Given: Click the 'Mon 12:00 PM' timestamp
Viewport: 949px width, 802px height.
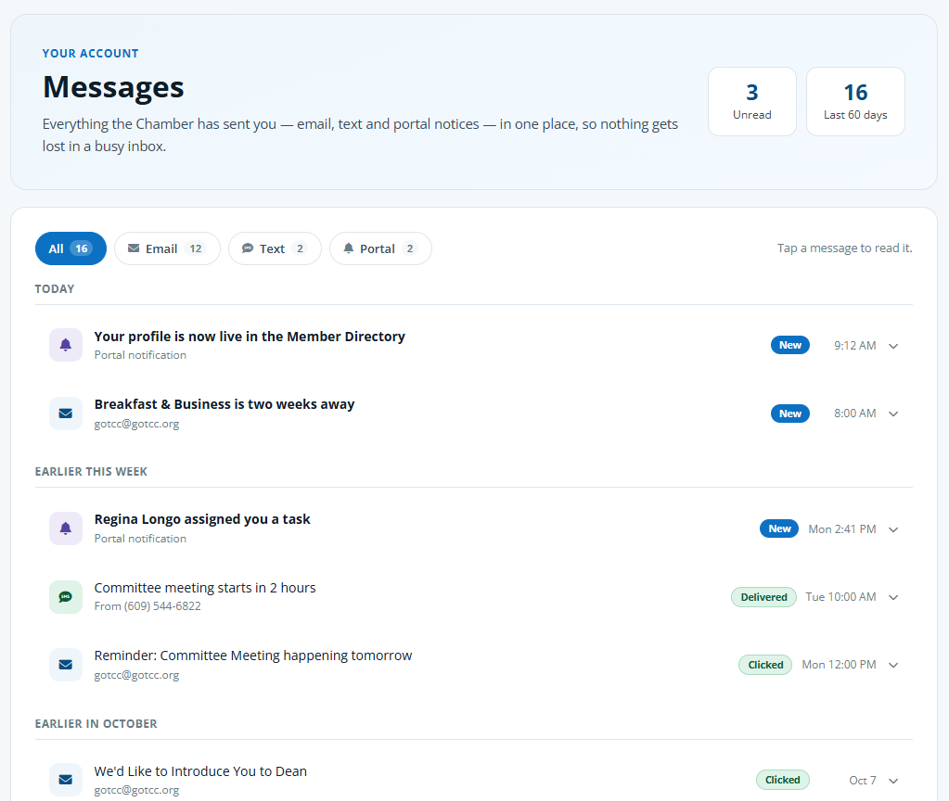Looking at the screenshot, I should 839,665.
